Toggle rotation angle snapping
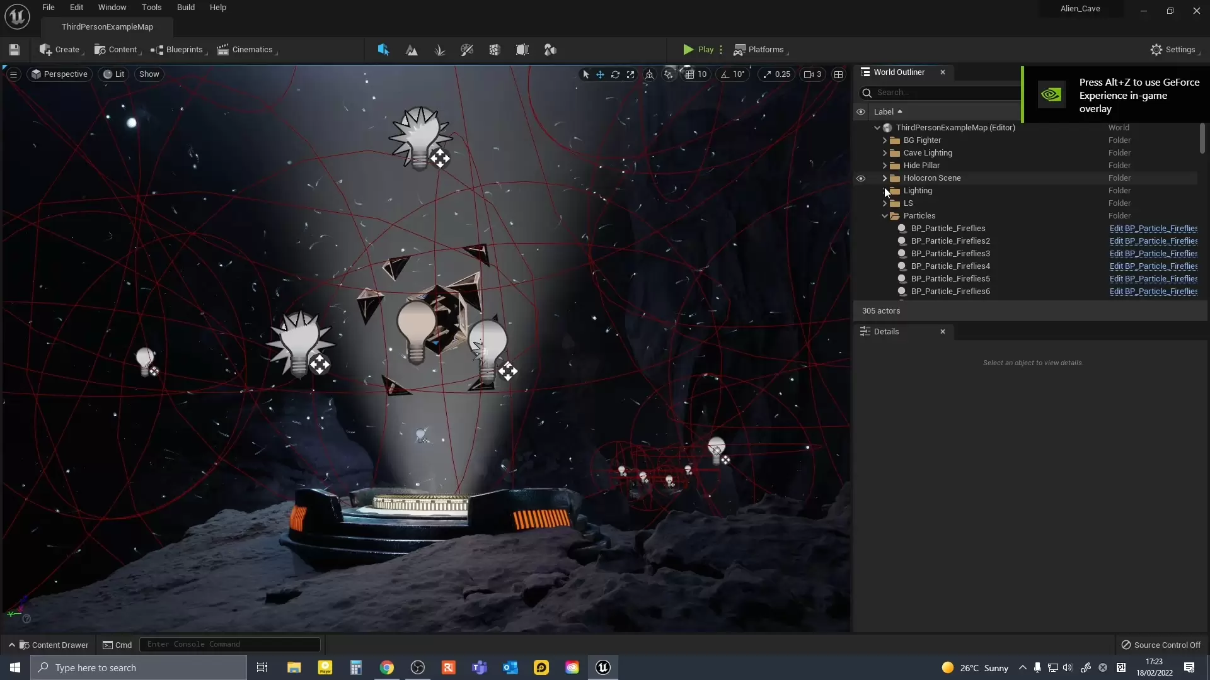 coord(725,74)
